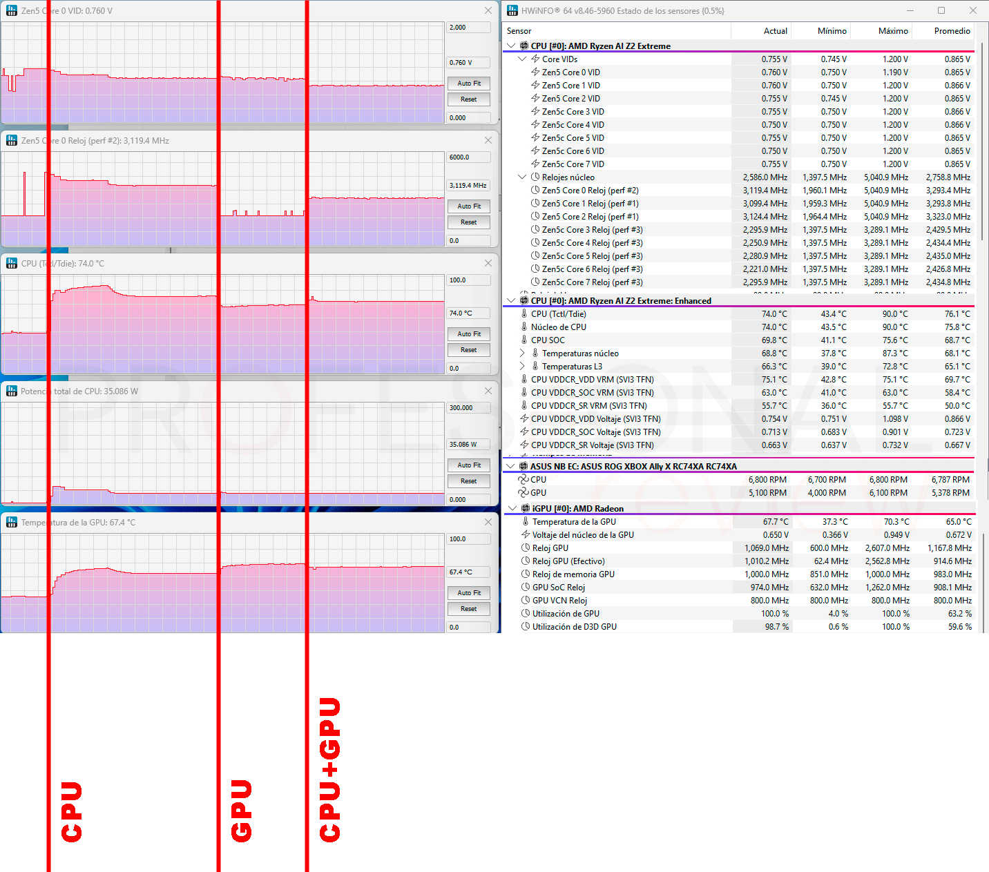Click the chip icon of iGPU [#0]: AMD Radeon
This screenshot has height=872, width=989.
pos(526,509)
